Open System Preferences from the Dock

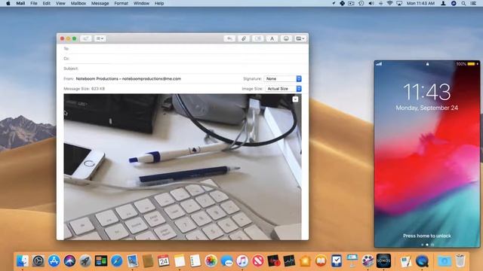click(x=38, y=261)
